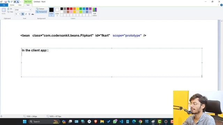Click the bean class text line on canvas
The width and height of the screenshot is (223, 125).
click(83, 35)
